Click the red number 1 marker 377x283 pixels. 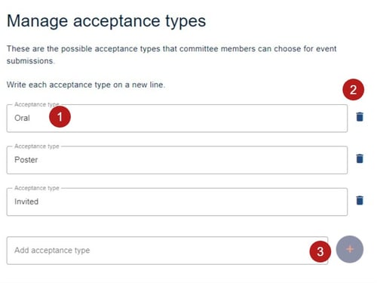[x=60, y=117]
